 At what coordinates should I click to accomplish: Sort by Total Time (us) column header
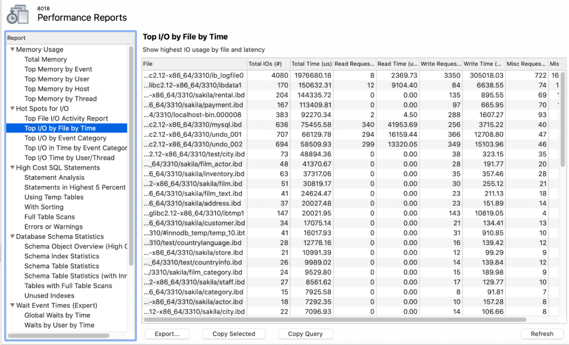point(311,64)
